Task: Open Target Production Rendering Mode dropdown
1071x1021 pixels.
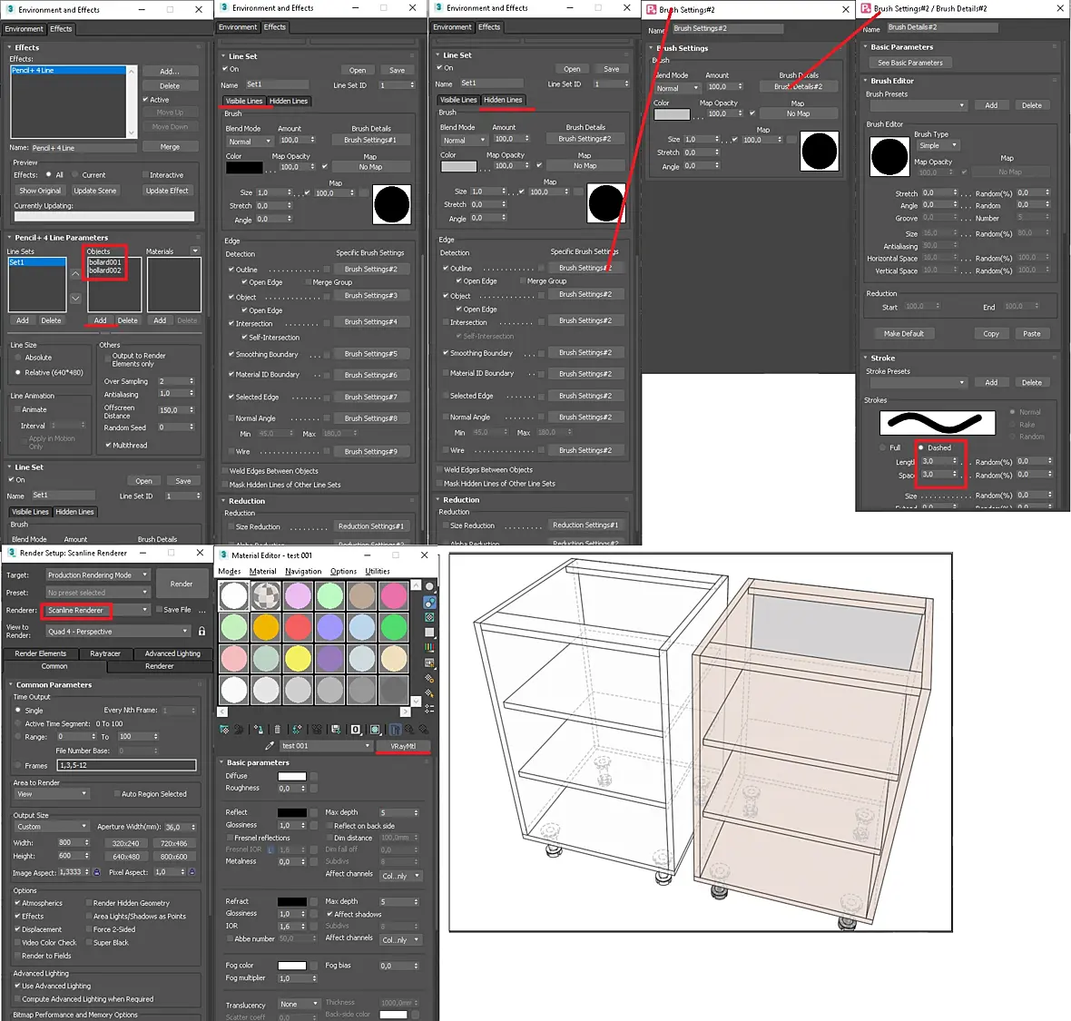Action: tap(98, 575)
